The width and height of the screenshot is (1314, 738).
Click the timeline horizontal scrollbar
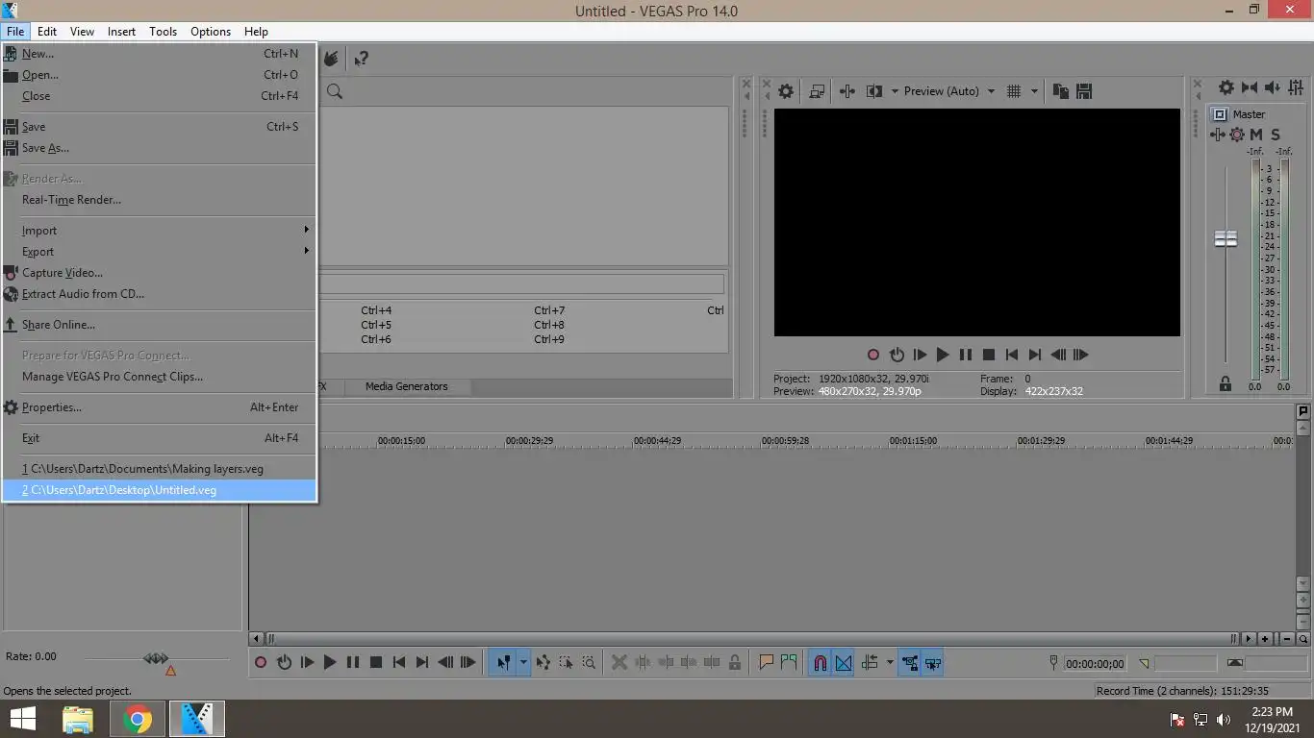coord(752,638)
